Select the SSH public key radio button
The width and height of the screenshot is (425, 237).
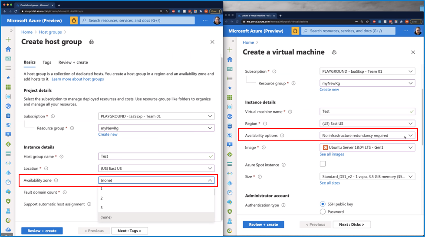323,204
